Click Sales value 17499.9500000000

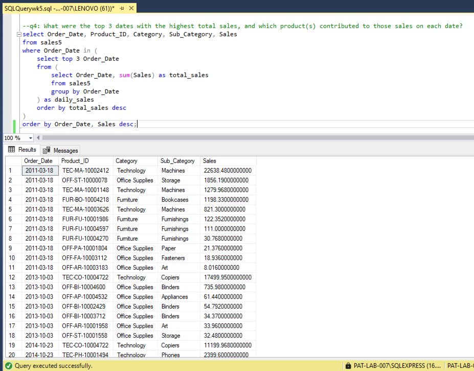click(x=228, y=277)
